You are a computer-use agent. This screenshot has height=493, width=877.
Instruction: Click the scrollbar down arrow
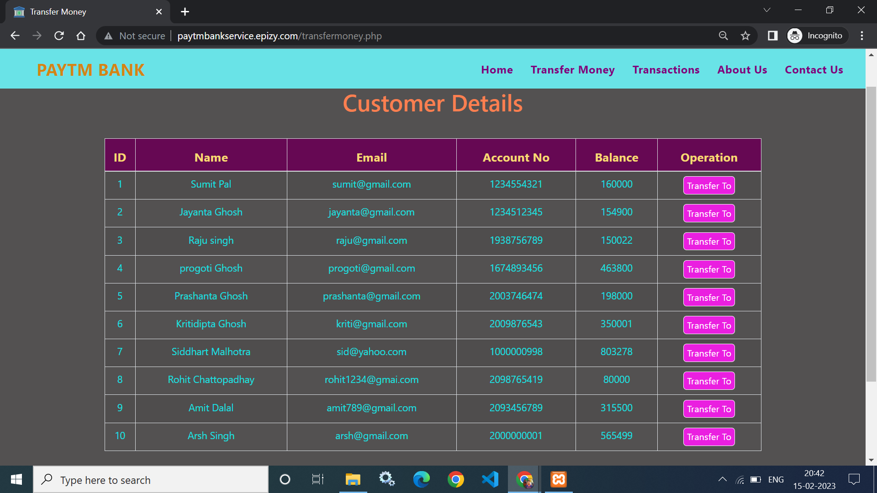point(872,460)
